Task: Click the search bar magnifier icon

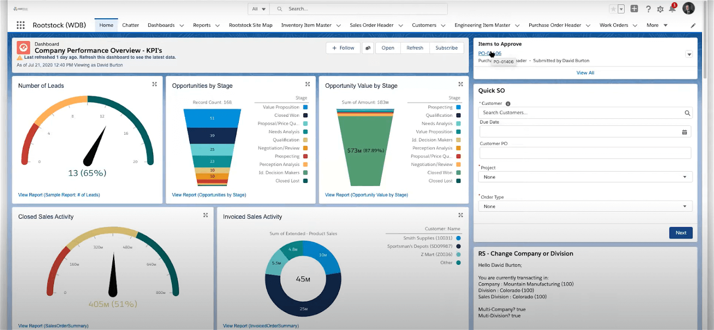Action: (279, 9)
